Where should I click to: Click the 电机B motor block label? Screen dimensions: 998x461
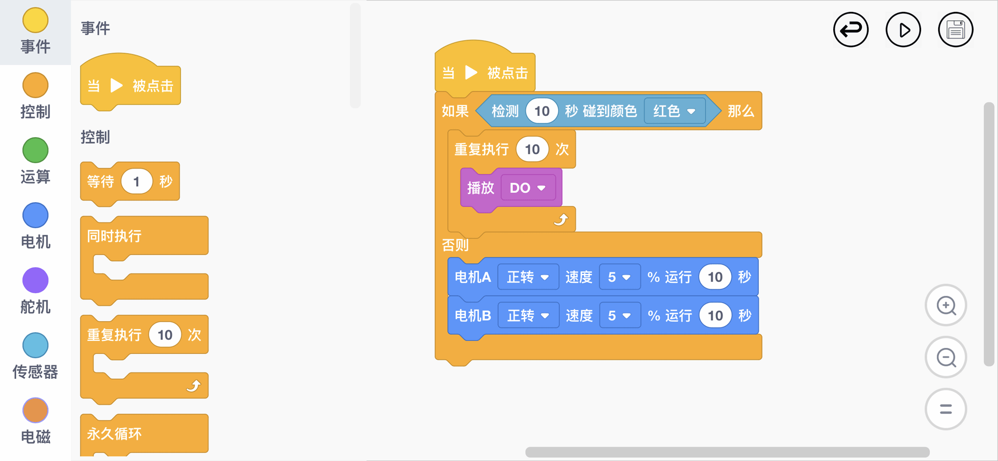pyautogui.click(x=472, y=315)
